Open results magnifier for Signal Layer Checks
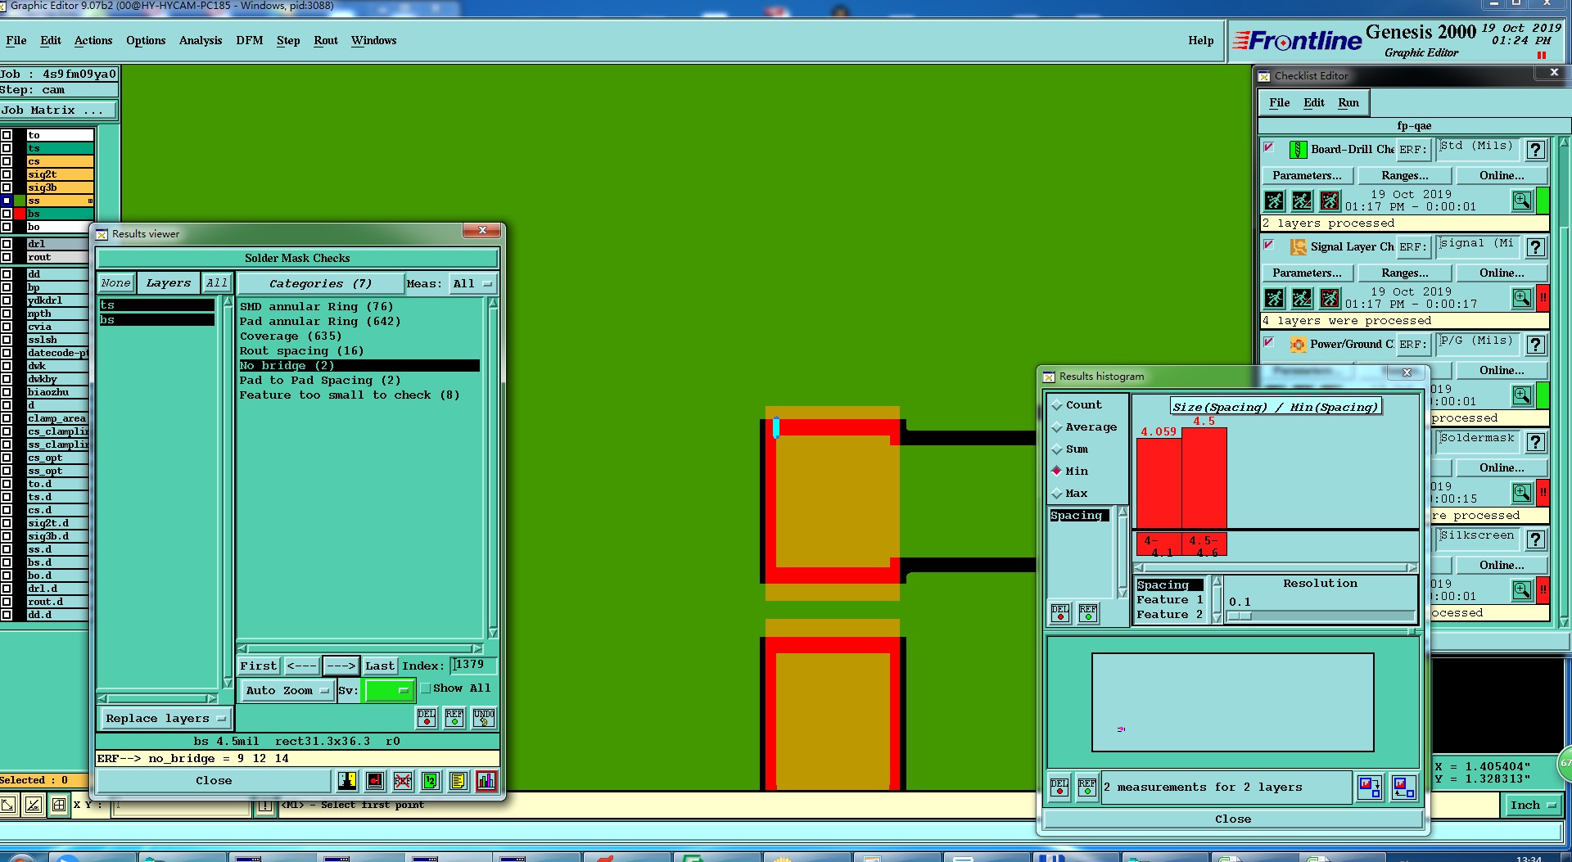Screen dimensions: 1572x862 (1522, 298)
